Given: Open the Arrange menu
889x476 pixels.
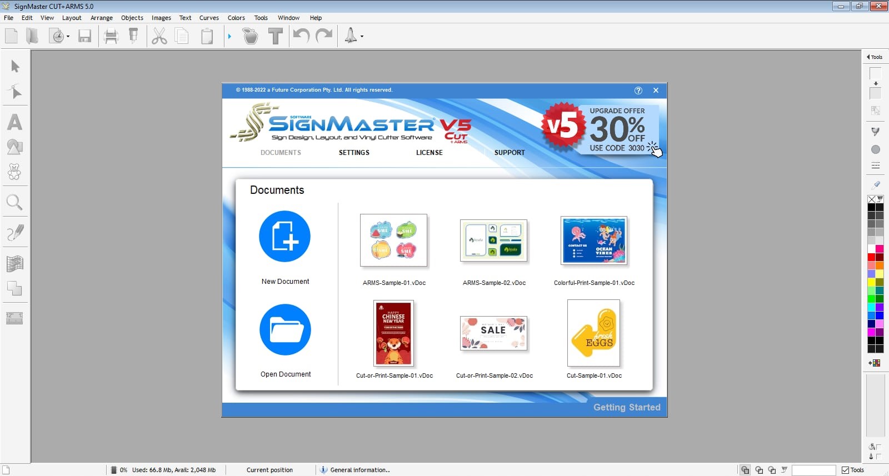Looking at the screenshot, I should click(102, 18).
